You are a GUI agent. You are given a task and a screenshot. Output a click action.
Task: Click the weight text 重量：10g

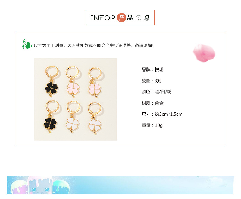click(152, 125)
